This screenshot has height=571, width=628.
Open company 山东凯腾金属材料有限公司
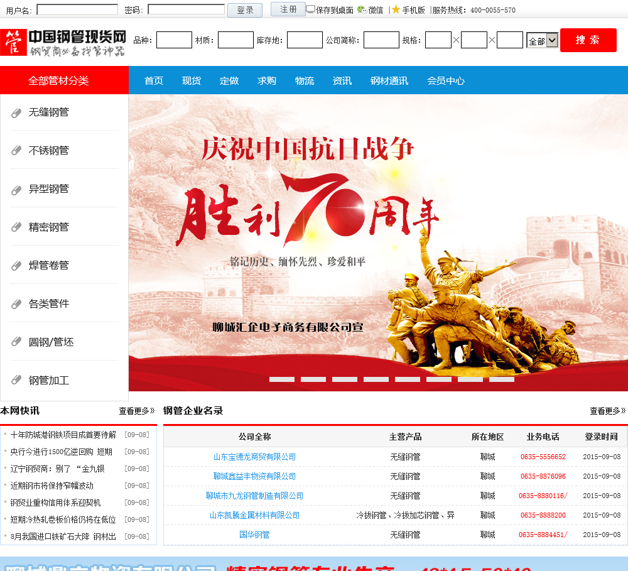[x=255, y=515]
